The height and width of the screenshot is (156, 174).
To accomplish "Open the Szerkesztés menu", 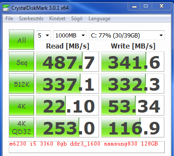I will (31, 19).
